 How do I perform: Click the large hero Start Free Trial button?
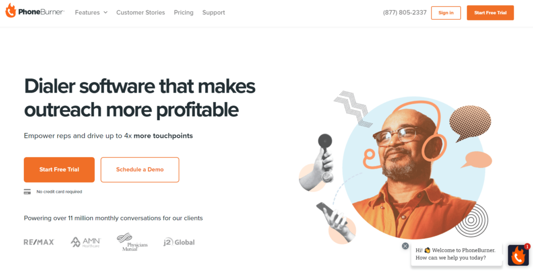[x=59, y=170]
